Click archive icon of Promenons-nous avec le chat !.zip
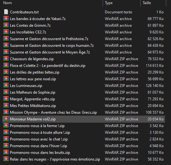The height and width of the screenshot is (165, 171). pos(6,139)
